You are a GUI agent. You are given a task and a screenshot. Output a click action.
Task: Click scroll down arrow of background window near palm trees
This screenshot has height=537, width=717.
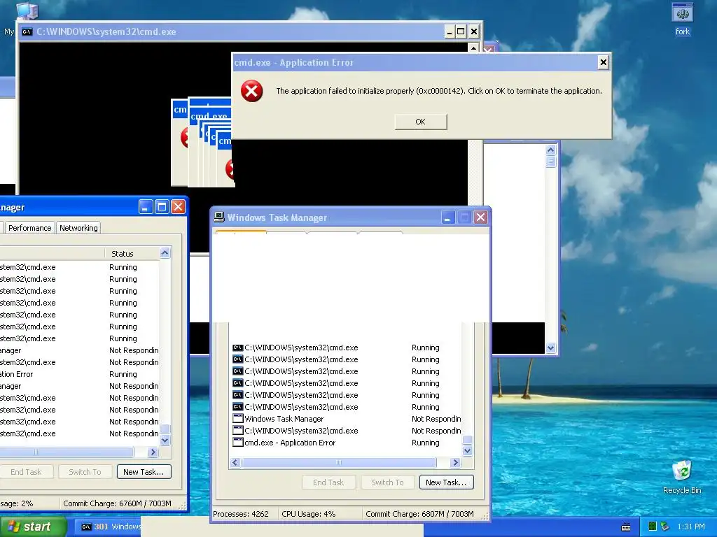click(550, 348)
